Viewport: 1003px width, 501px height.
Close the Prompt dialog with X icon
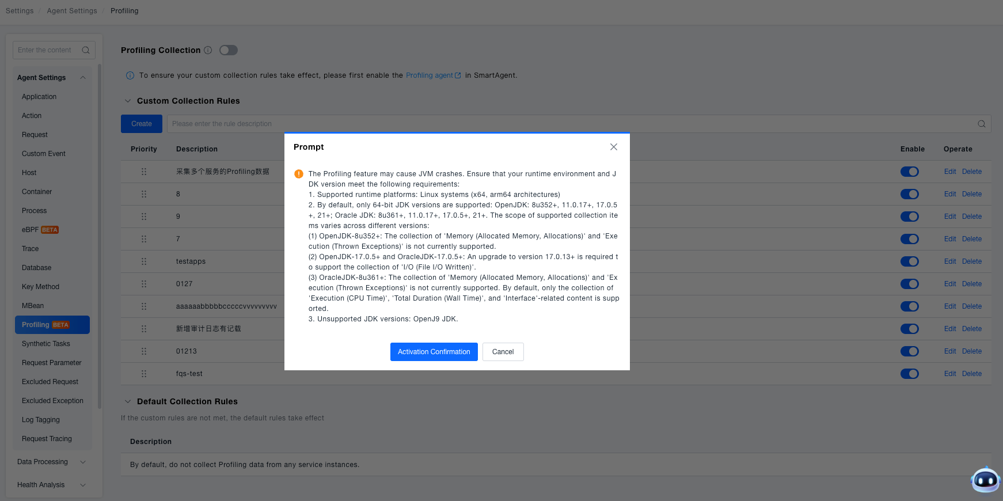click(x=614, y=147)
